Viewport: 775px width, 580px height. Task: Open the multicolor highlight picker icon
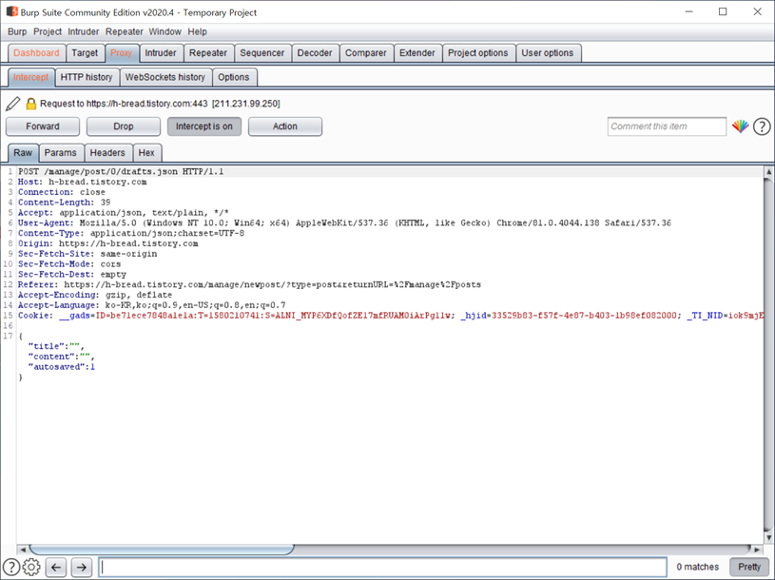click(740, 126)
